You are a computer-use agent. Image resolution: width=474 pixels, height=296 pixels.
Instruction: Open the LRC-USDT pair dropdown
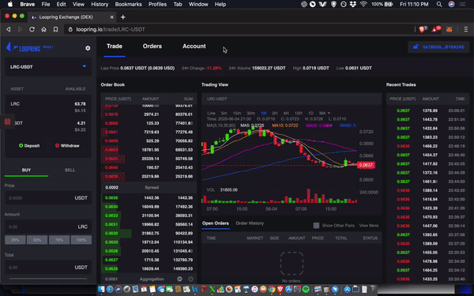tap(48, 67)
